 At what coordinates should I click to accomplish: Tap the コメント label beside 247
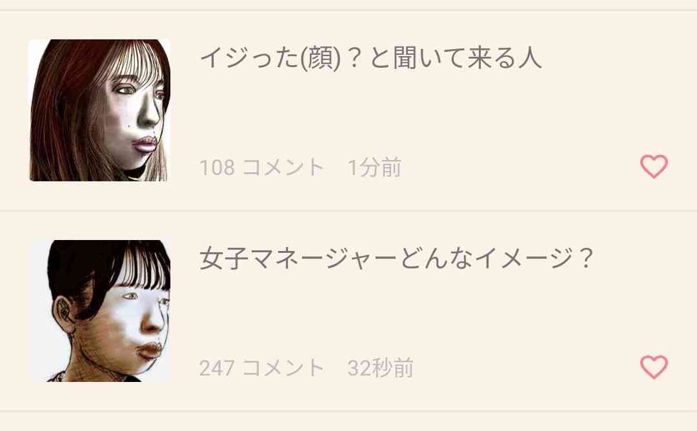(x=283, y=368)
